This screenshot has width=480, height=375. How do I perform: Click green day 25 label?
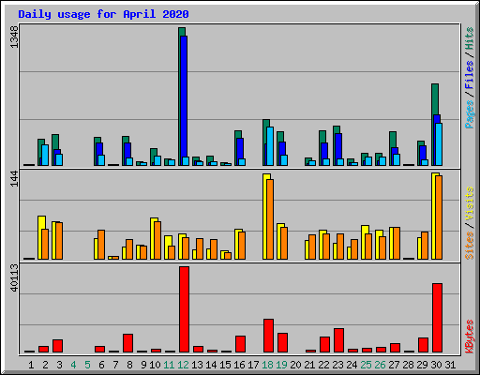click(366, 365)
